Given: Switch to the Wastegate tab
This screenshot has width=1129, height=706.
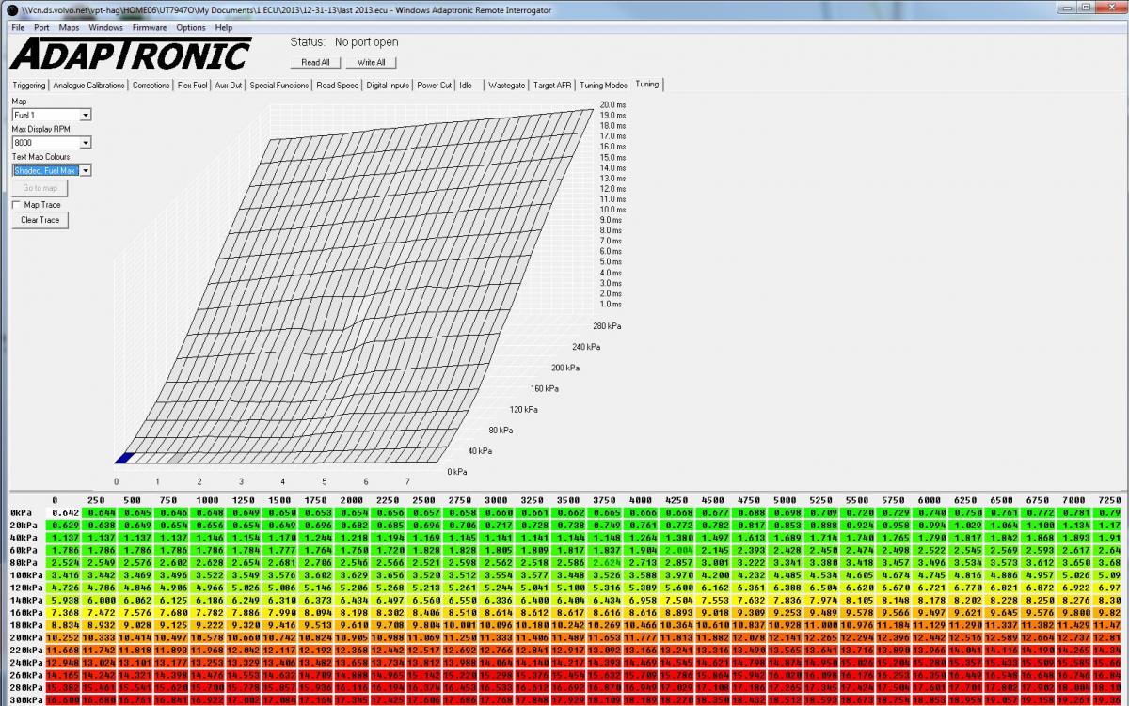Looking at the screenshot, I should click(x=507, y=85).
